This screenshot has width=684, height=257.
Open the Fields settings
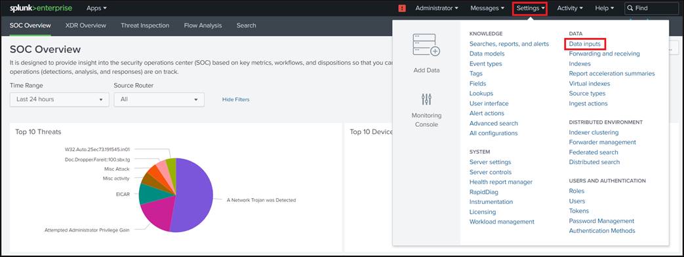click(477, 84)
